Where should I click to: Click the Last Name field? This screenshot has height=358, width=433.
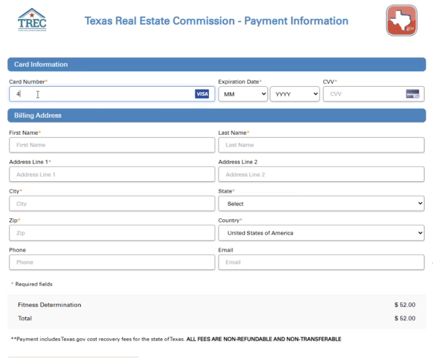coord(321,145)
